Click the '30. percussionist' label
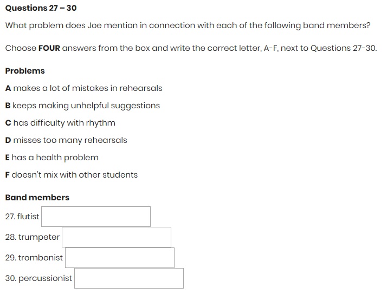This screenshot has width=387, height=294. [x=38, y=278]
